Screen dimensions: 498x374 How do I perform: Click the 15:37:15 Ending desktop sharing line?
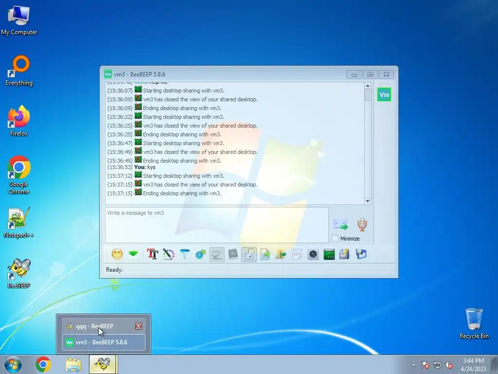(164, 193)
